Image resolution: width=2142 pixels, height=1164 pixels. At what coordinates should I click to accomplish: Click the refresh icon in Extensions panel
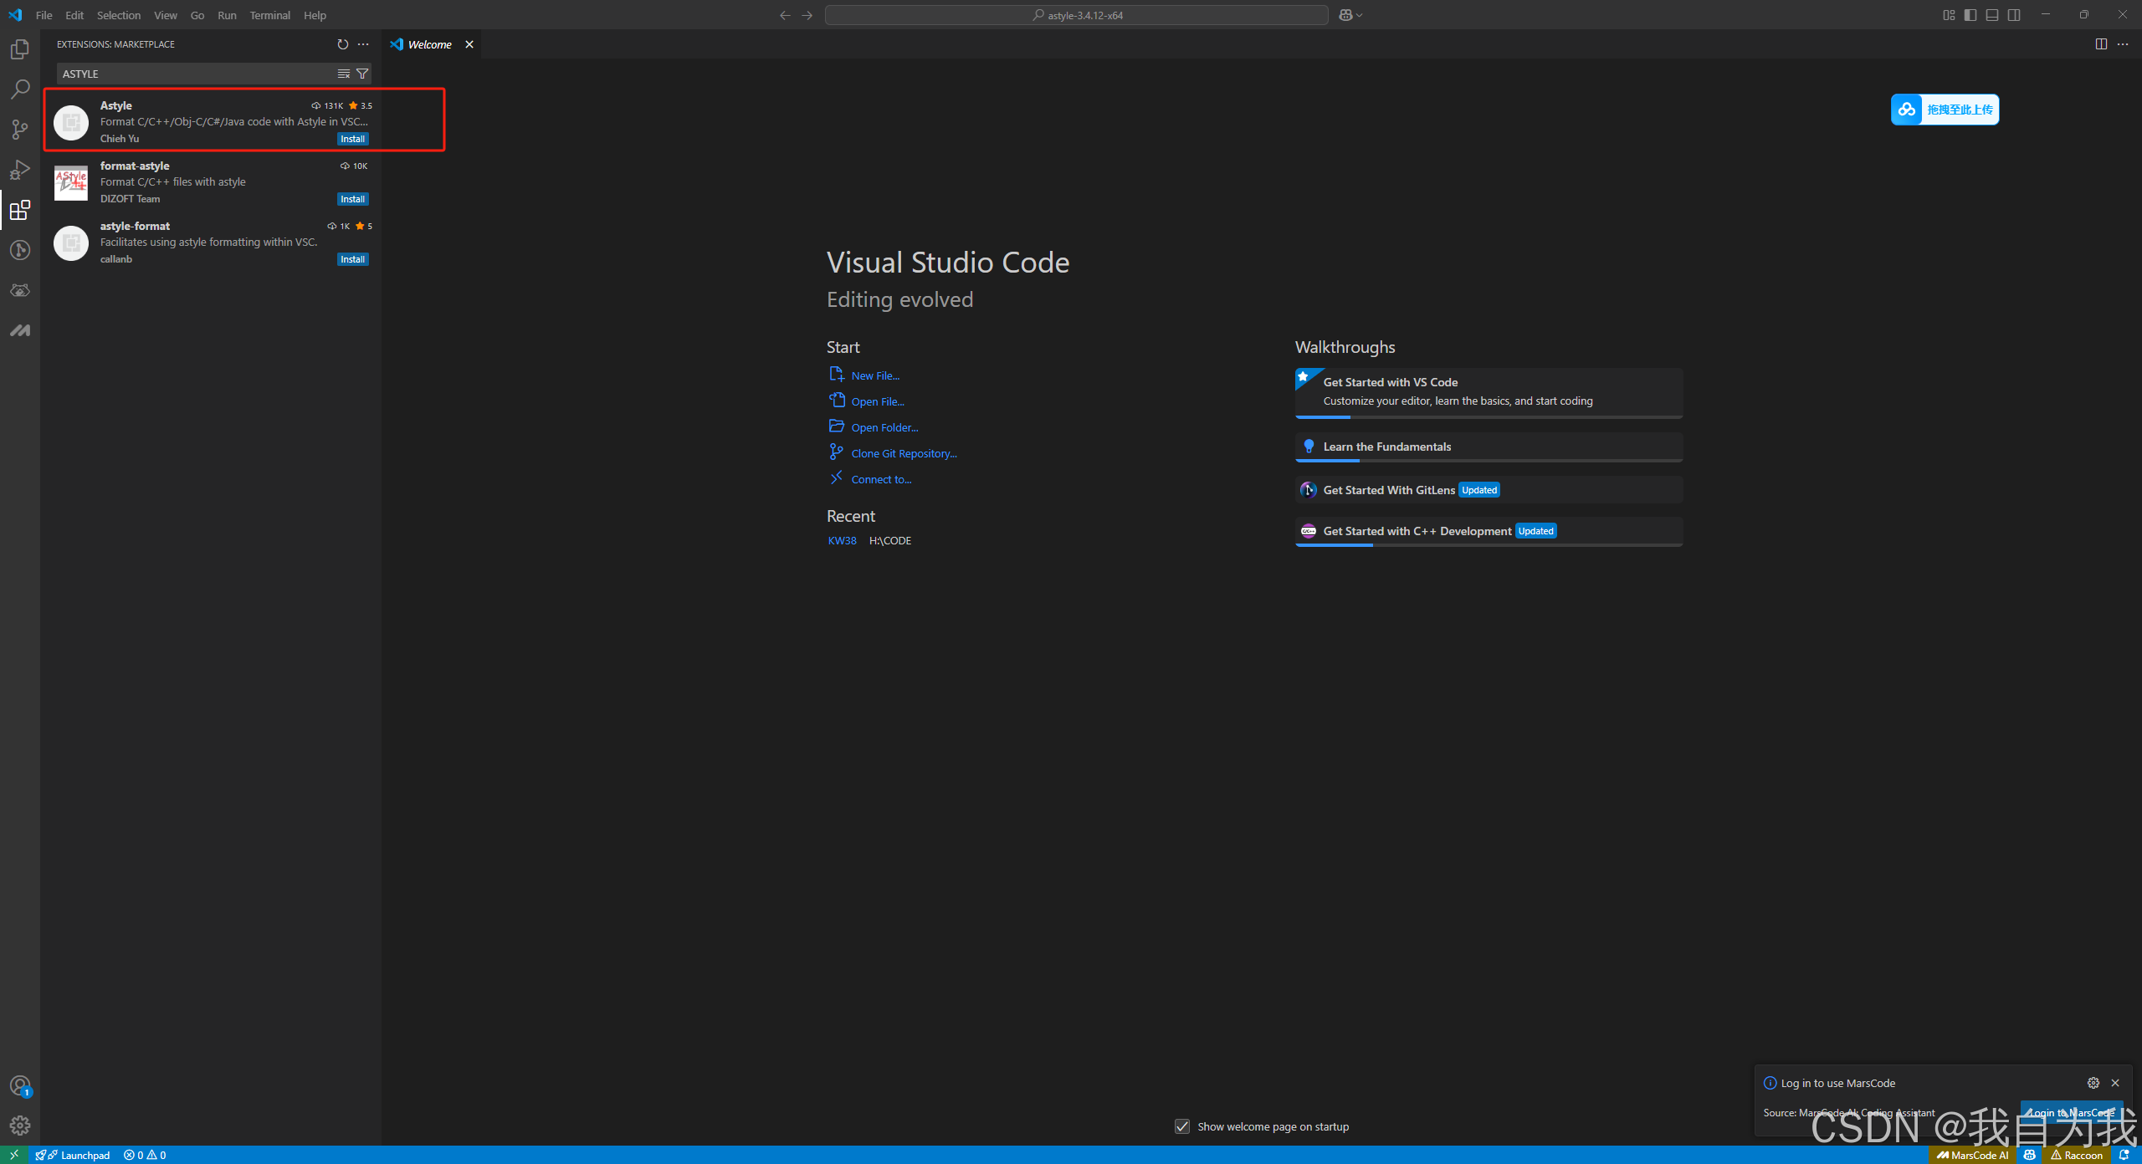click(342, 44)
